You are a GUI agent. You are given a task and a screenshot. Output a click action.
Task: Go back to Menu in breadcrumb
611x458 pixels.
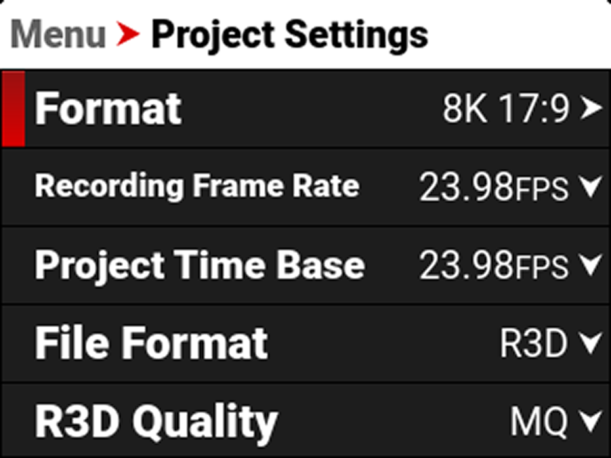[x=58, y=35]
